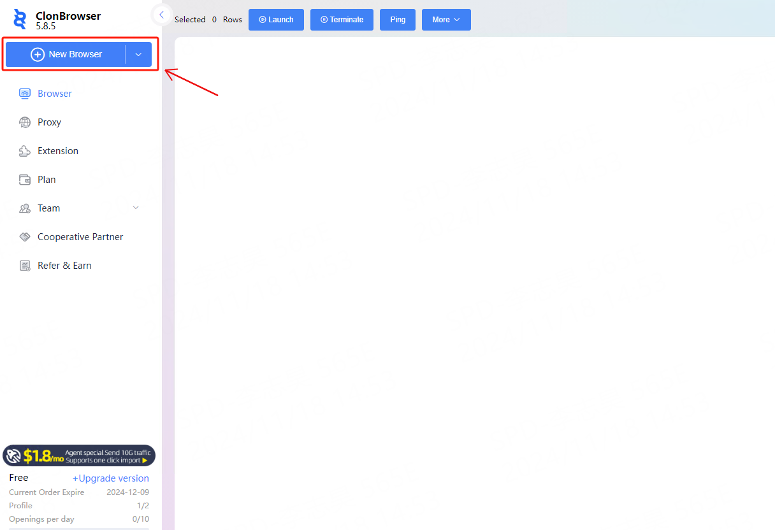Click the $1.8/mo promo banner

point(79,455)
